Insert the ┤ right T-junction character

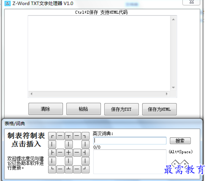(x=85, y=153)
